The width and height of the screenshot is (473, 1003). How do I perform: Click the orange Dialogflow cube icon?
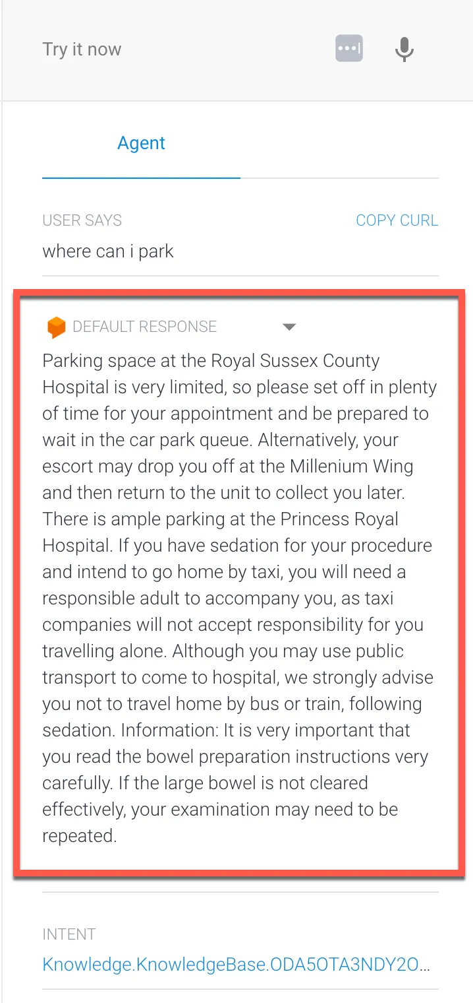57,327
